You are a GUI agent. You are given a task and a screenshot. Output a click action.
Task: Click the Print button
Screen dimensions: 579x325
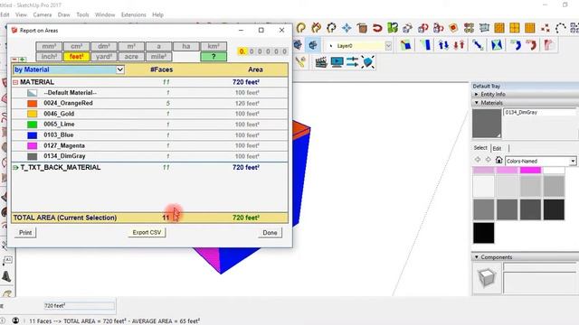(25, 233)
